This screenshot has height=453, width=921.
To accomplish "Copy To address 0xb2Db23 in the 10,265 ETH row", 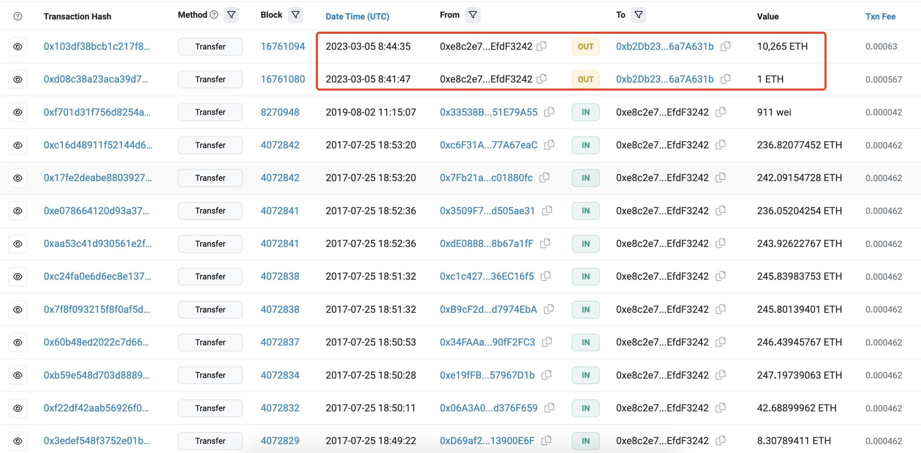I will tap(726, 46).
